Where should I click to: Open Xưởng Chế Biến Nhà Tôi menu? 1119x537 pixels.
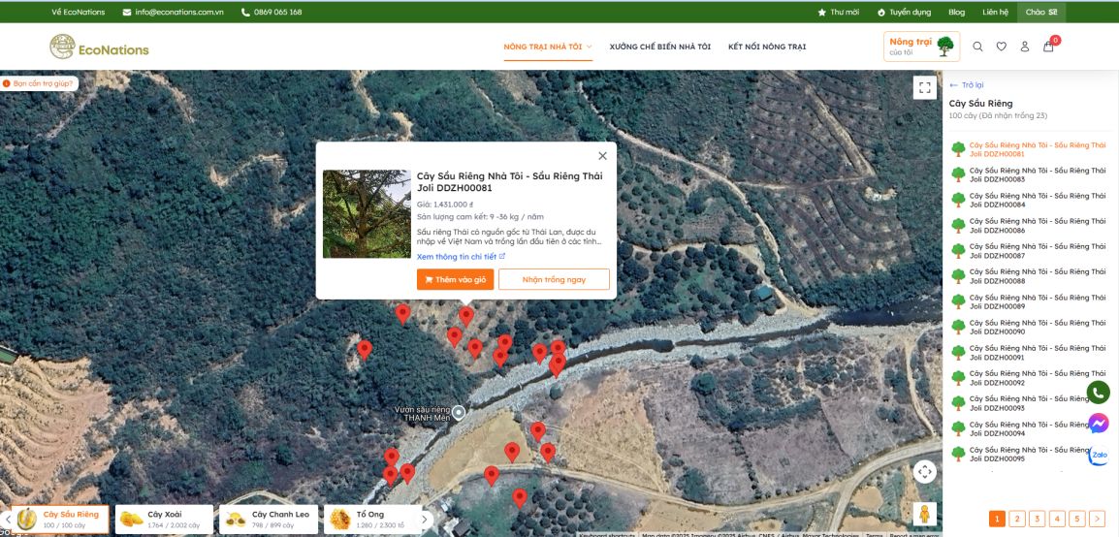point(659,47)
